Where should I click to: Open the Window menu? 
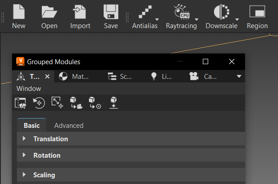coord(28,89)
